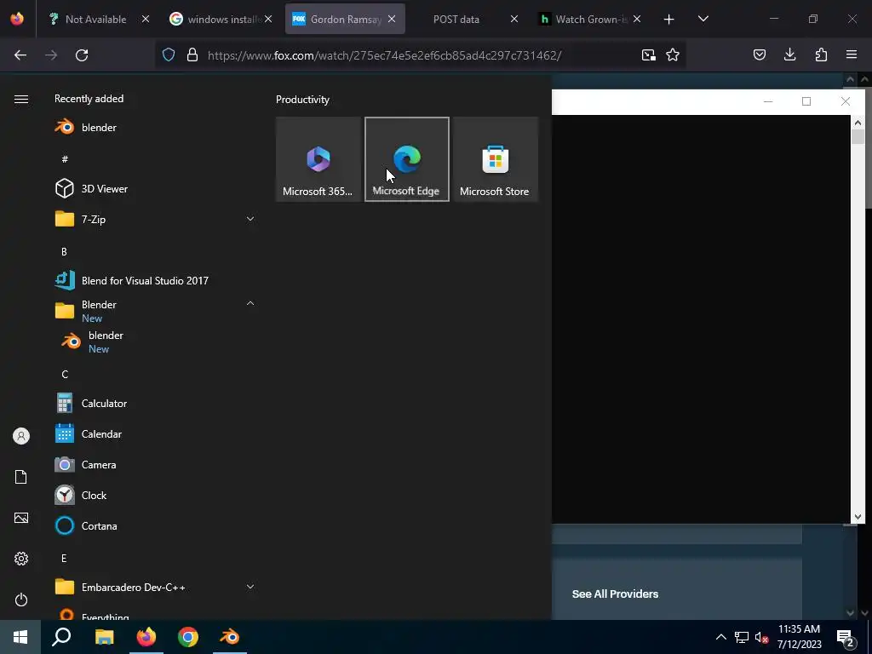This screenshot has height=654, width=872.
Task: Open taskbar Search
Action: pyautogui.click(x=61, y=637)
